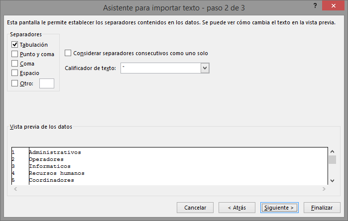This screenshot has height=221, width=348.
Task: Enable the Punto y coma separator
Action: pos(15,54)
